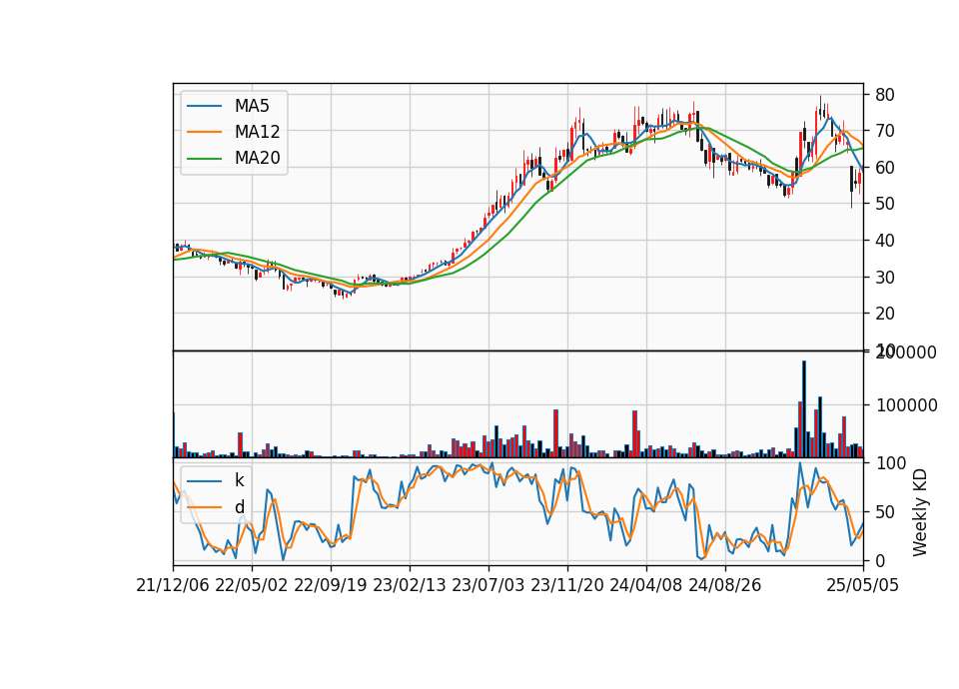The width and height of the screenshot is (959, 689).
Task: Click the volume axis value 100000
Action: 906,405
